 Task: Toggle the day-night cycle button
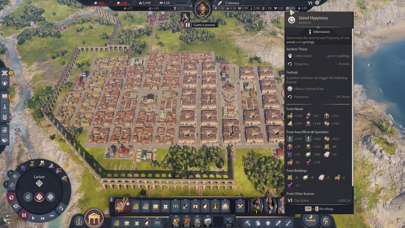(61, 208)
